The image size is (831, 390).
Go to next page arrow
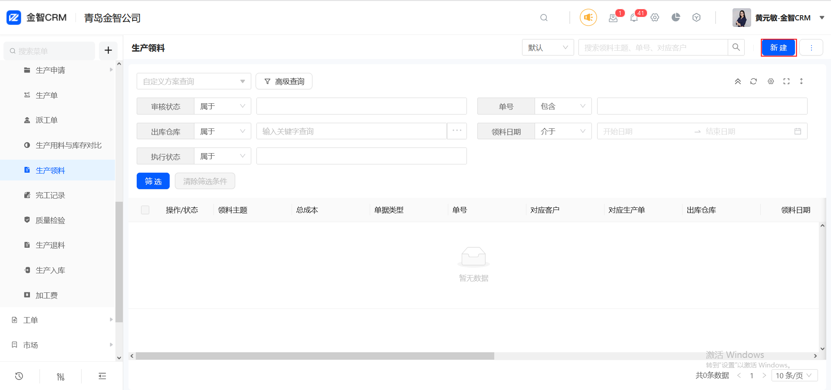coord(764,376)
